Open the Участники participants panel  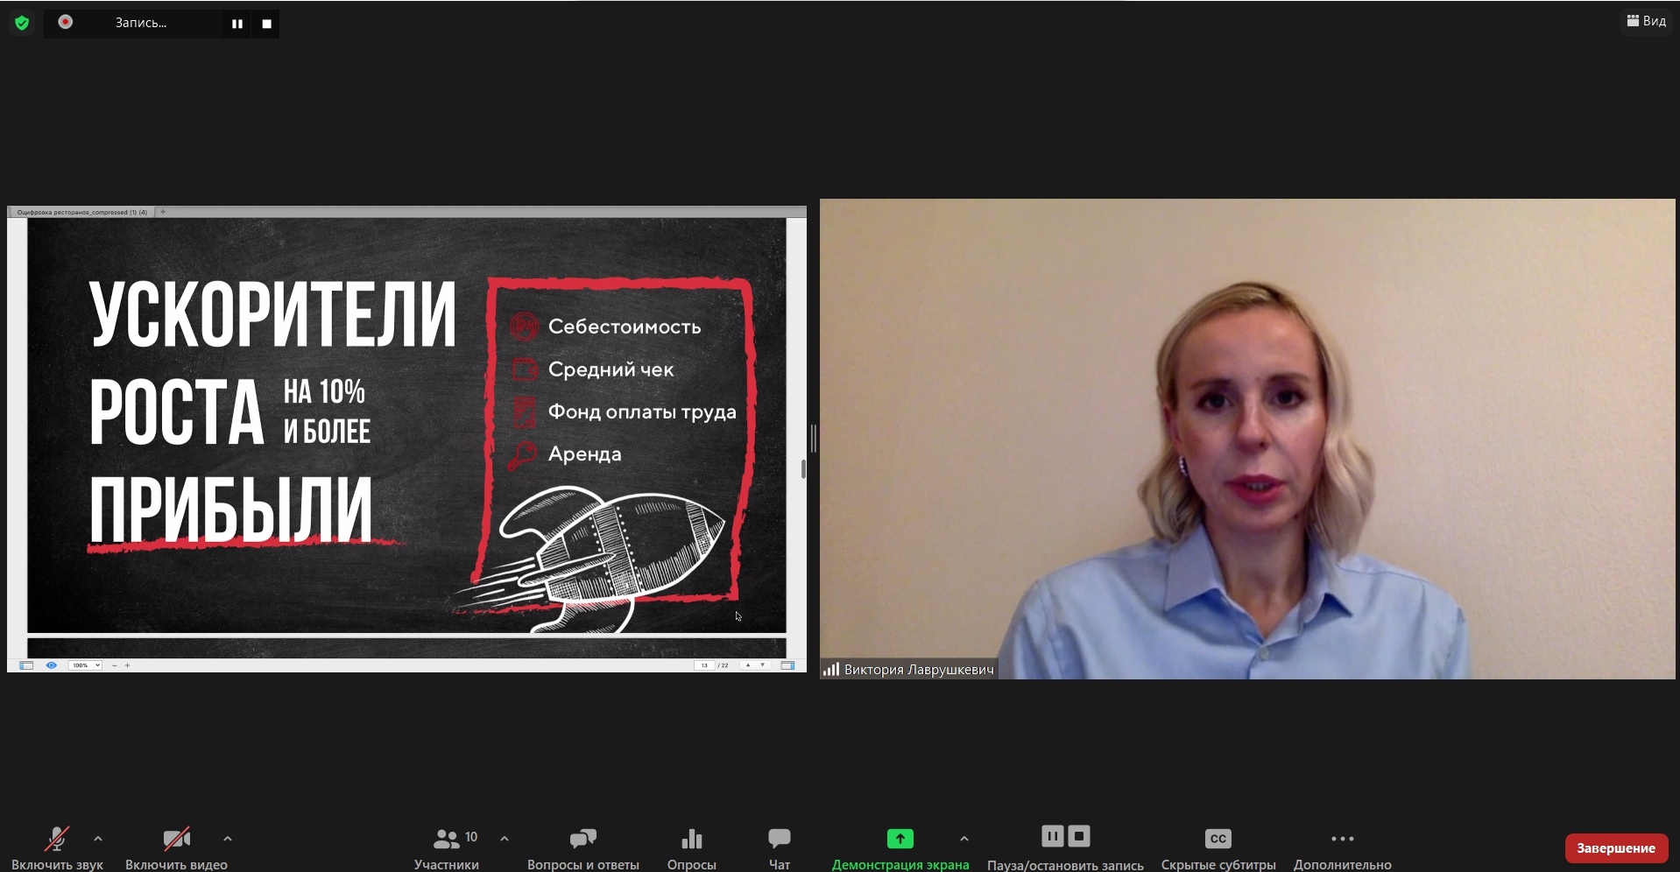click(447, 840)
